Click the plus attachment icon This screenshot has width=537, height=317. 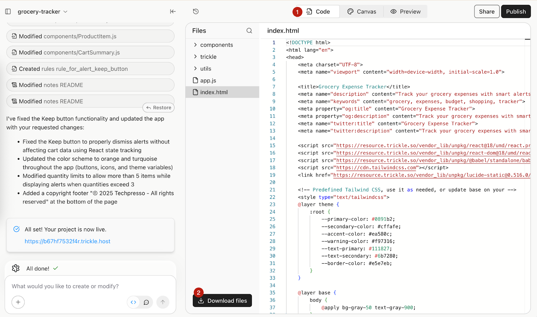tap(18, 302)
